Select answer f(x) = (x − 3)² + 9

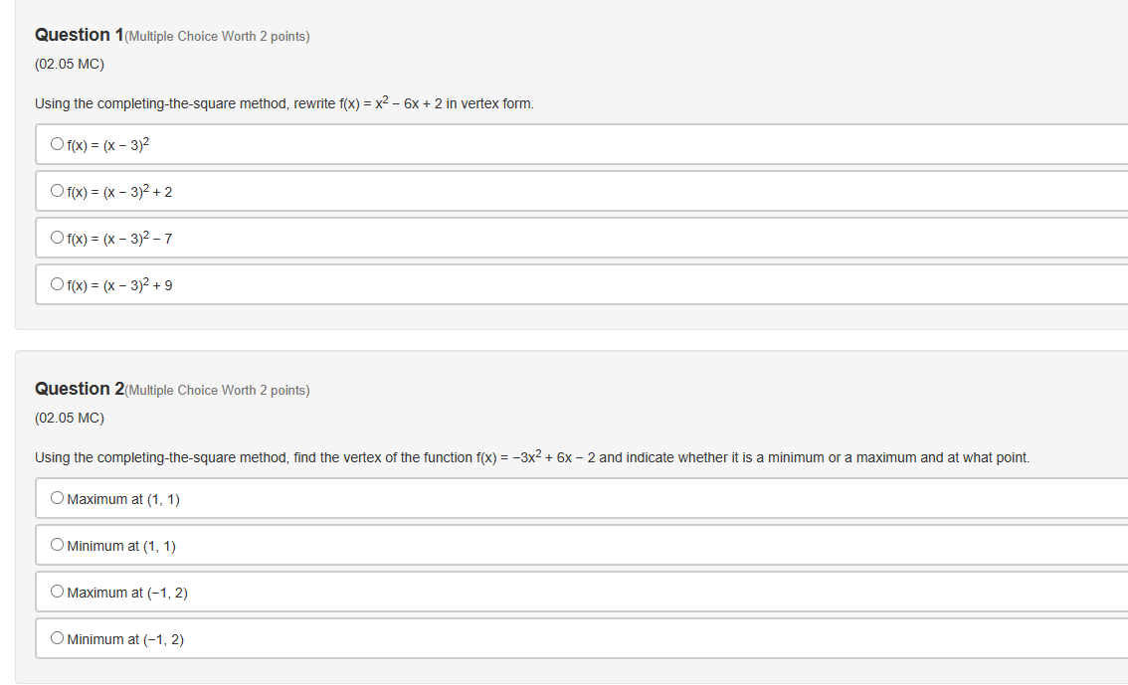(58, 283)
